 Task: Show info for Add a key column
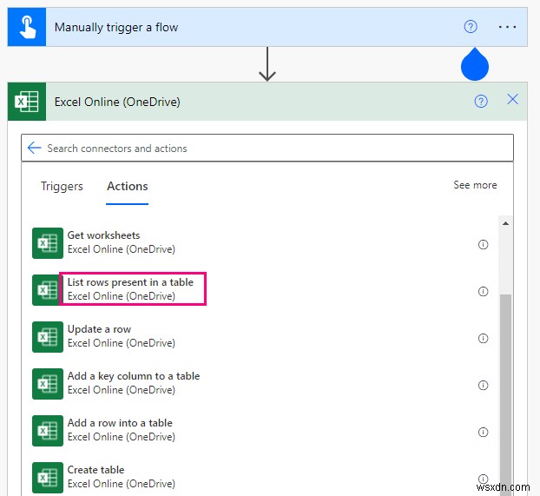[483, 385]
